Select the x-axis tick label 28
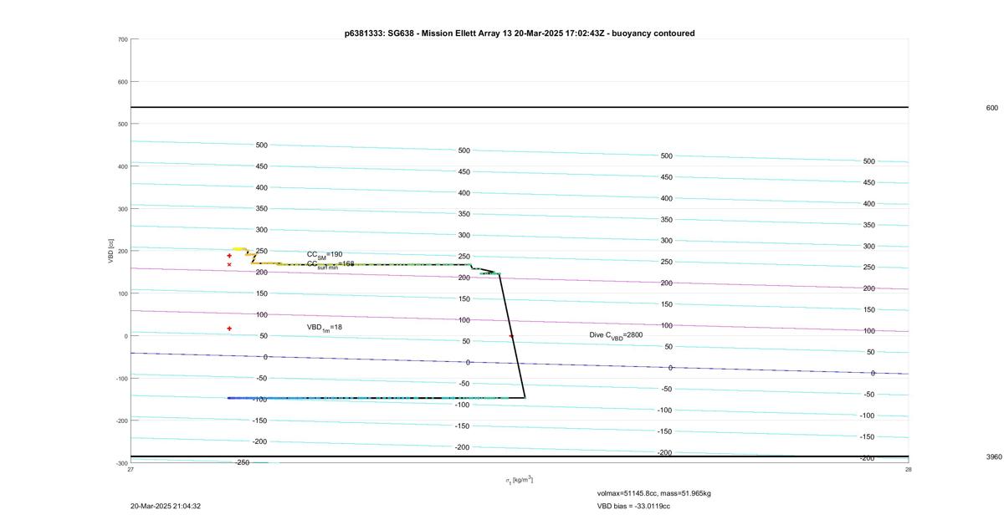 908,470
